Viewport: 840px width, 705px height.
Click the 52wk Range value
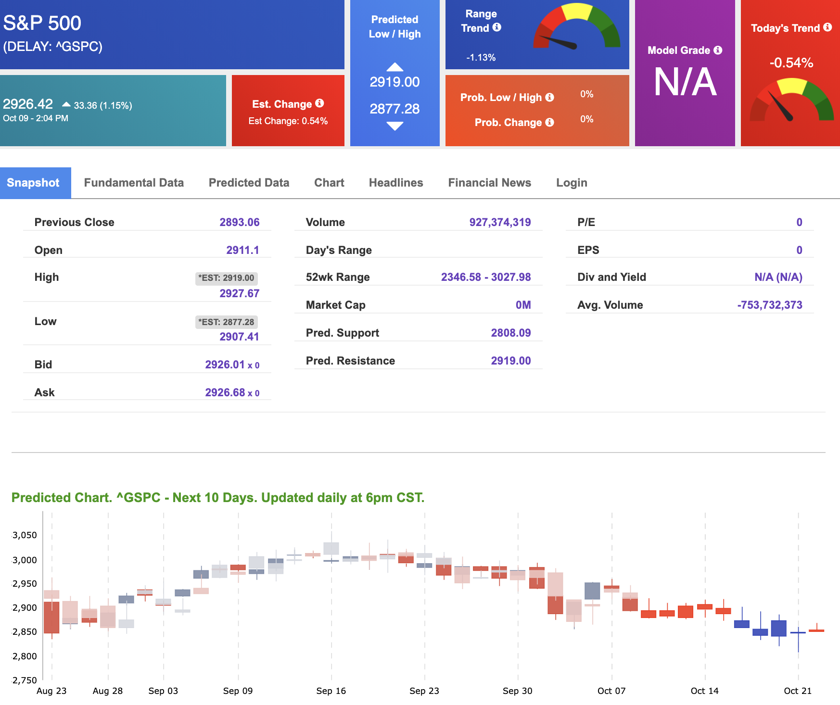point(486,277)
